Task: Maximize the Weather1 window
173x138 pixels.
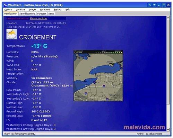Action: coord(164,5)
